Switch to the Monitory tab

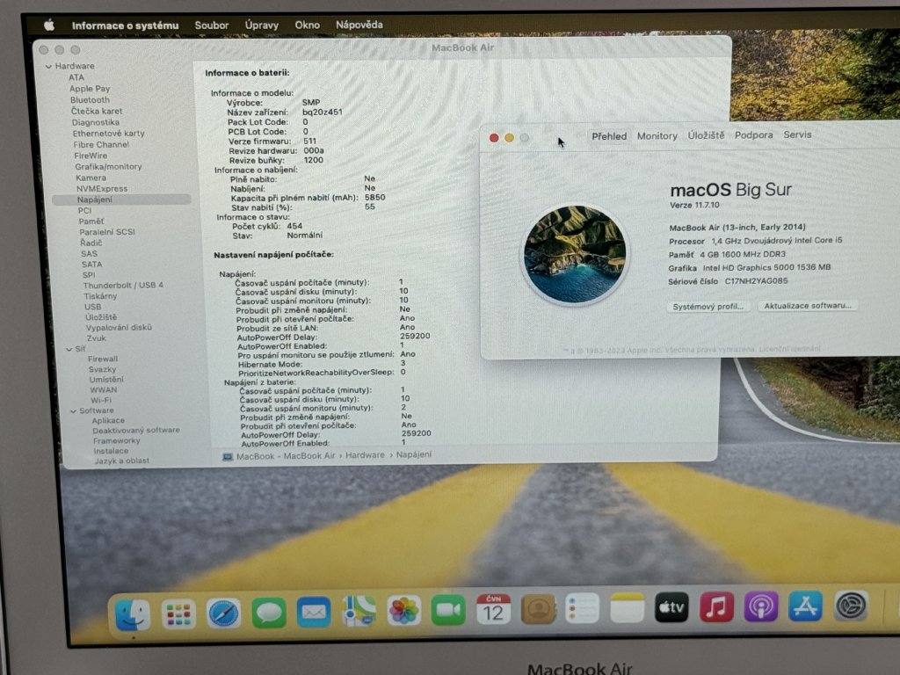(657, 136)
